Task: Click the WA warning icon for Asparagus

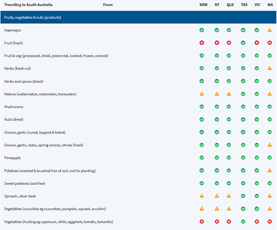Action: click(270, 30)
